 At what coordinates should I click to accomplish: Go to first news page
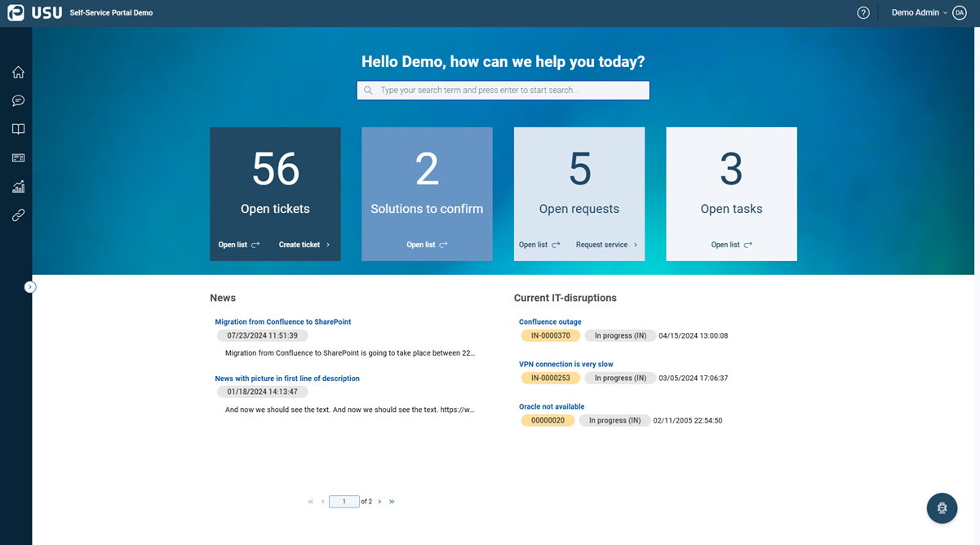(311, 502)
